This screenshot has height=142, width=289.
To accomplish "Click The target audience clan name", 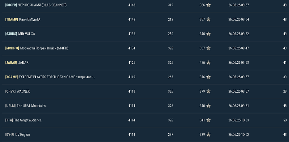I will [x=28, y=120].
